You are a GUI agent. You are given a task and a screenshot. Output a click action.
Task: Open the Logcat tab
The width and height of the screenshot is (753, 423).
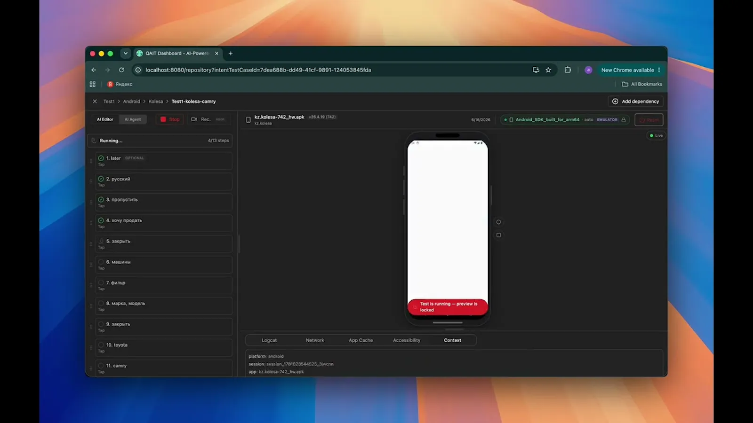pos(269,340)
